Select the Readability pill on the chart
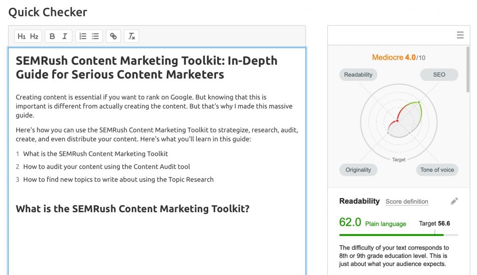Image resolution: width=477 pixels, height=275 pixels. (358, 74)
